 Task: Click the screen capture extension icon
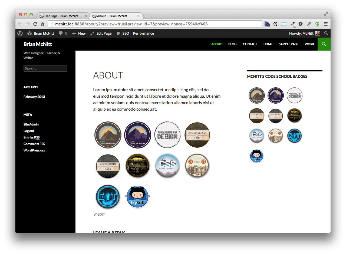click(x=284, y=24)
